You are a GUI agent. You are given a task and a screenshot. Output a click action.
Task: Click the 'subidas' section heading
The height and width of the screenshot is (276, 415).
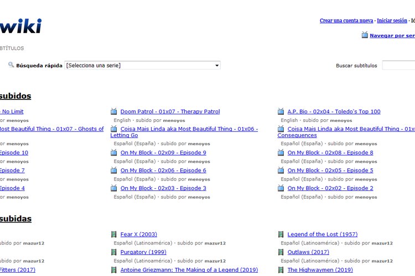(x=16, y=219)
